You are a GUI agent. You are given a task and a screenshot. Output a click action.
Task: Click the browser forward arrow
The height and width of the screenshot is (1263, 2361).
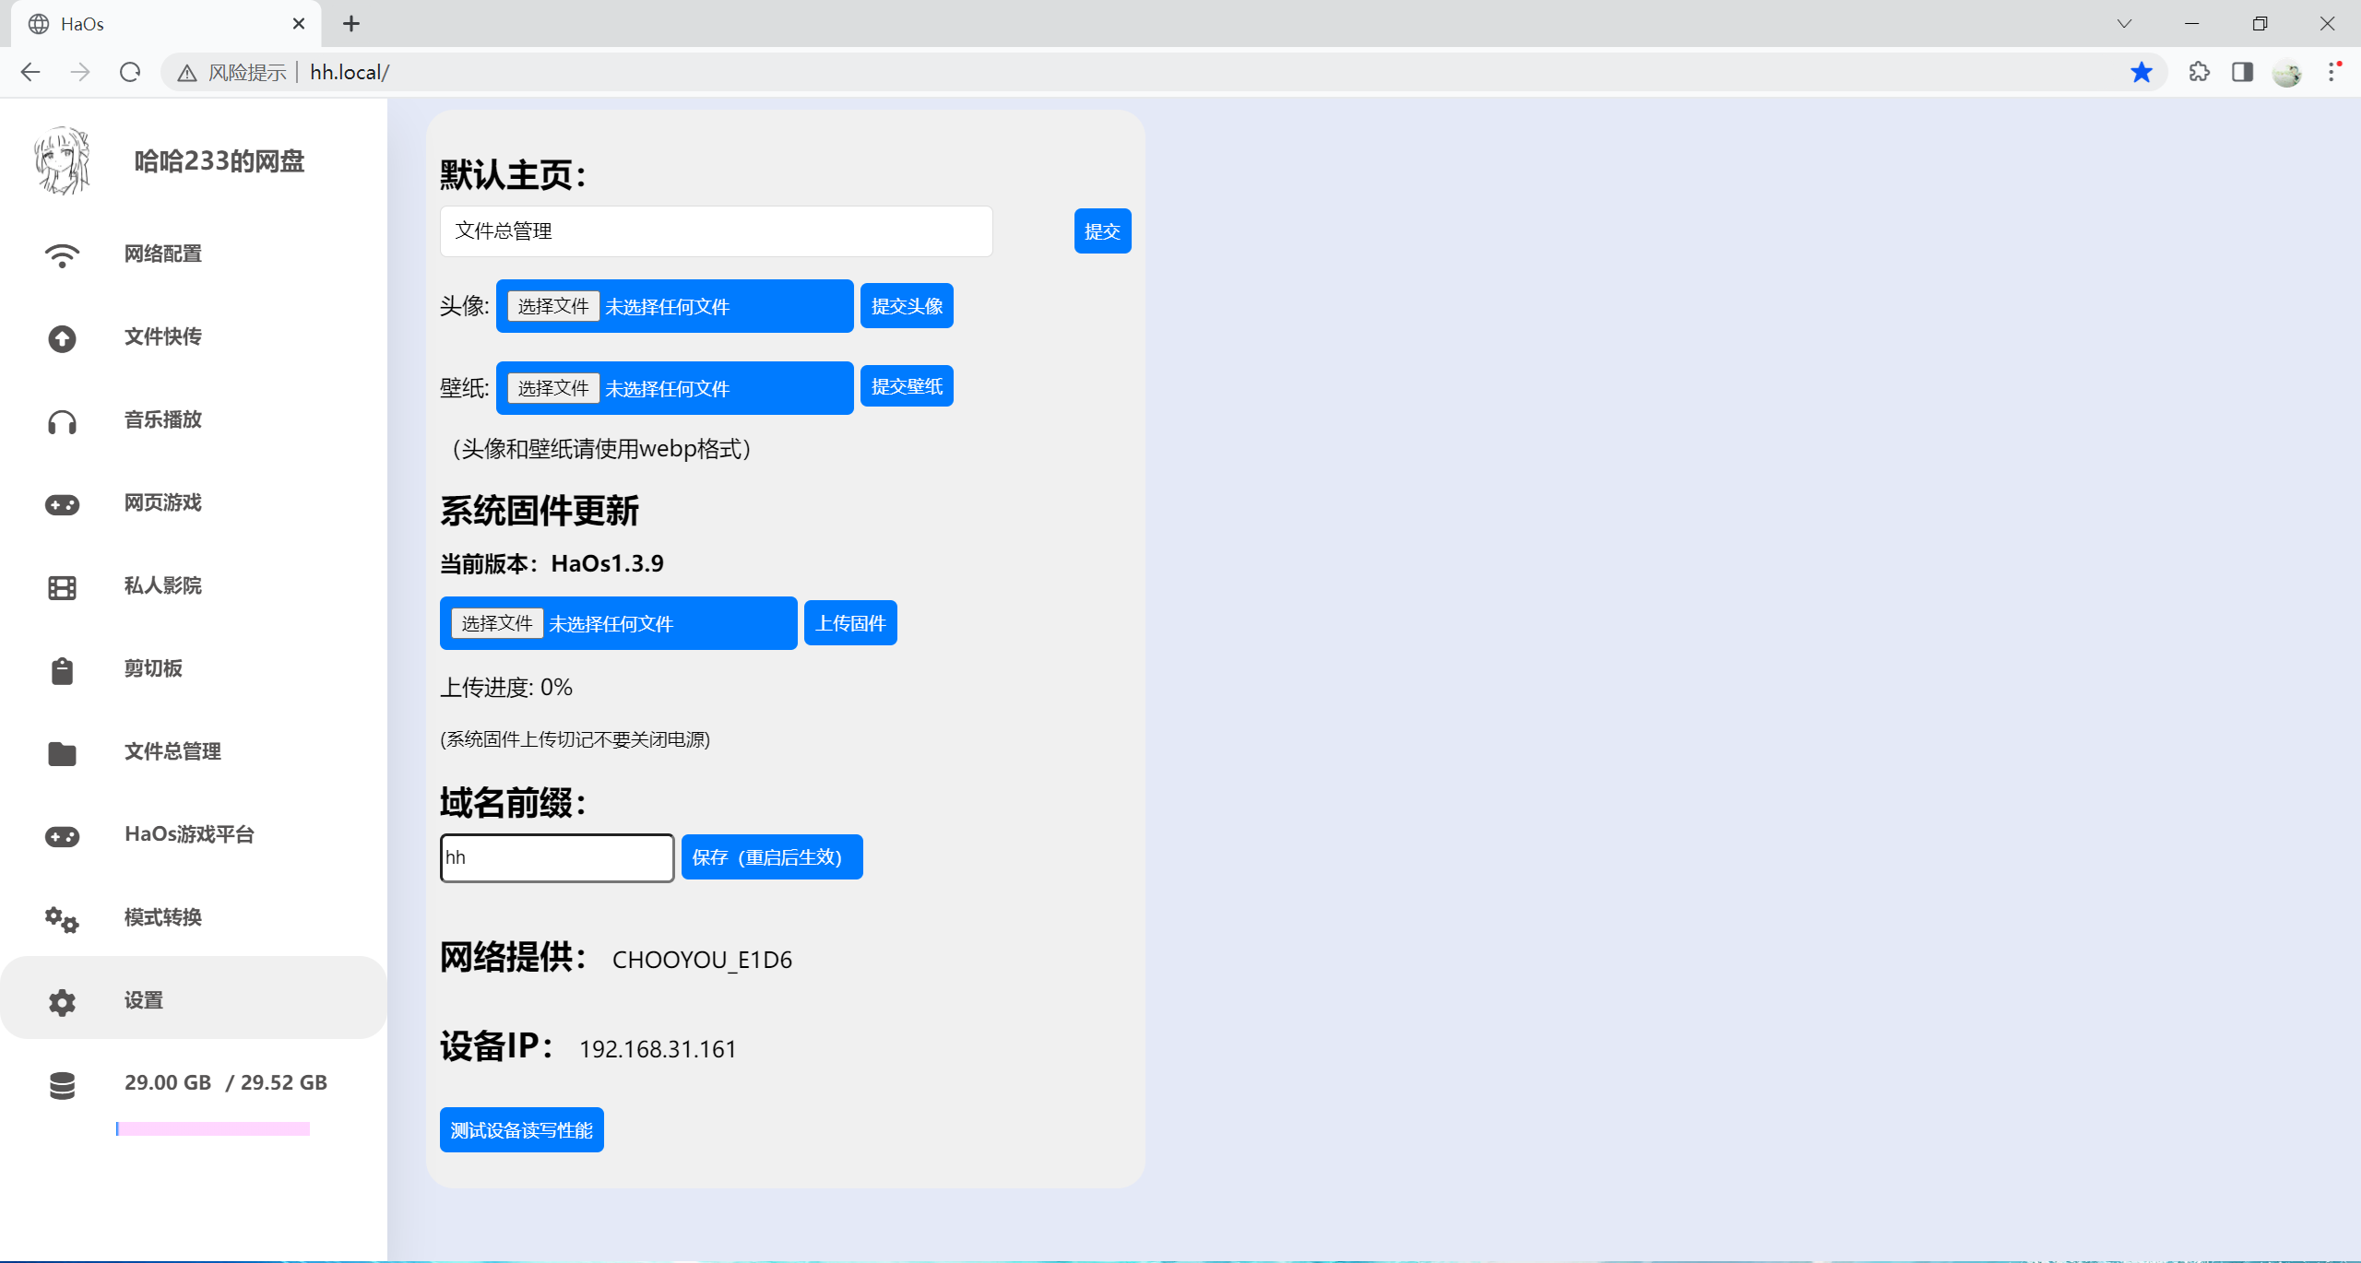(80, 72)
